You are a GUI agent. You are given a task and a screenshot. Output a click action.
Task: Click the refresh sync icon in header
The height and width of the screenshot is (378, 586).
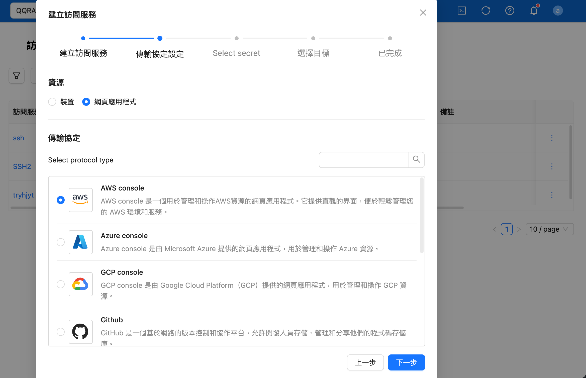pyautogui.click(x=485, y=11)
